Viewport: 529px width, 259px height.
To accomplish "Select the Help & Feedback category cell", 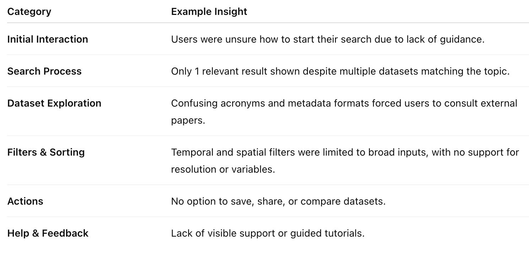I will coord(48,233).
